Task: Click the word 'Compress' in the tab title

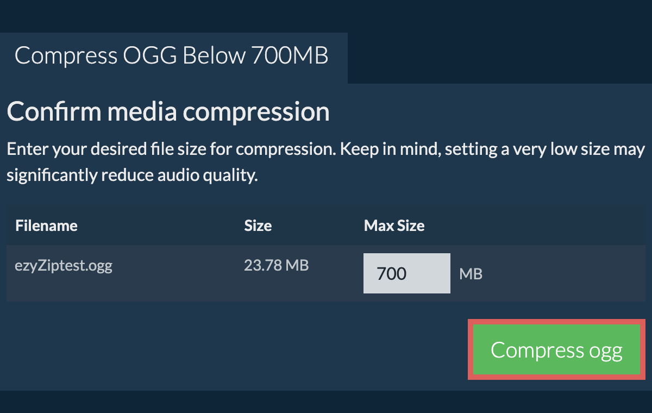Action: [x=66, y=57]
